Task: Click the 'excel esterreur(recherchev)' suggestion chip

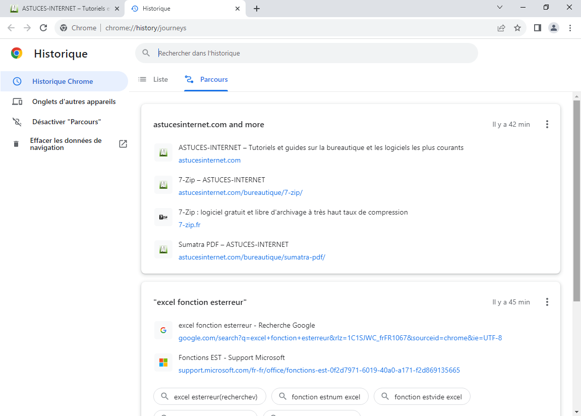Action: [210, 397]
